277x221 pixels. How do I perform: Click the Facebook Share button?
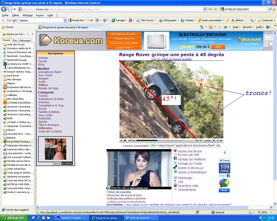click(225, 176)
